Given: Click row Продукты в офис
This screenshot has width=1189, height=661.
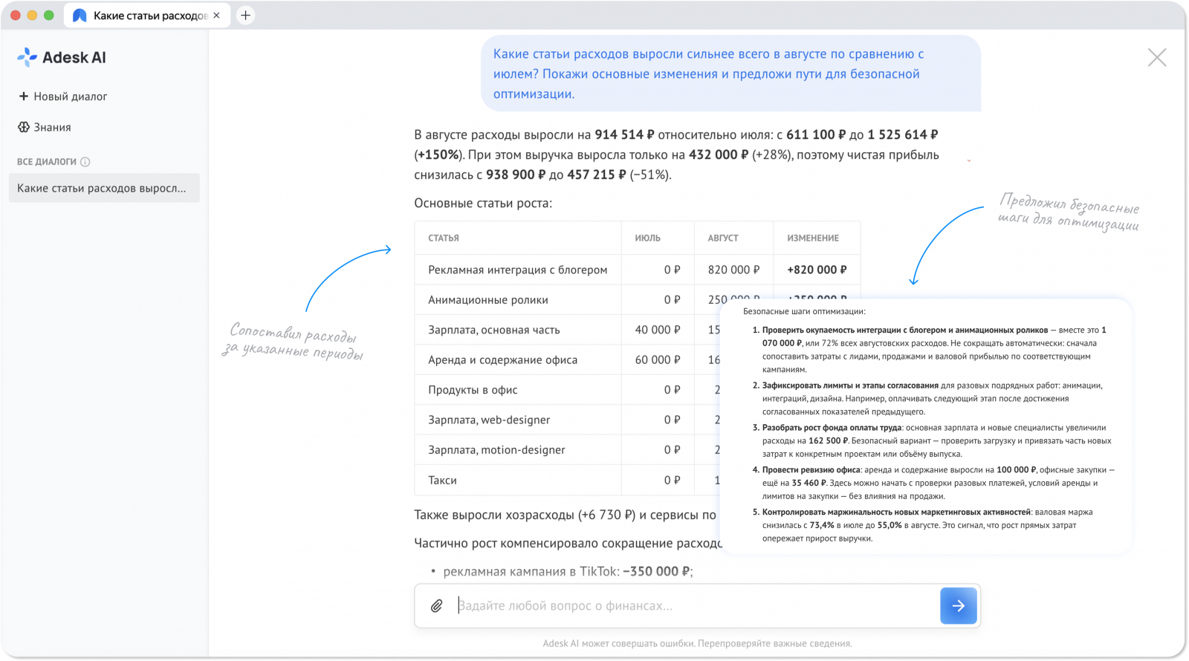Looking at the screenshot, I should pyautogui.click(x=567, y=390).
